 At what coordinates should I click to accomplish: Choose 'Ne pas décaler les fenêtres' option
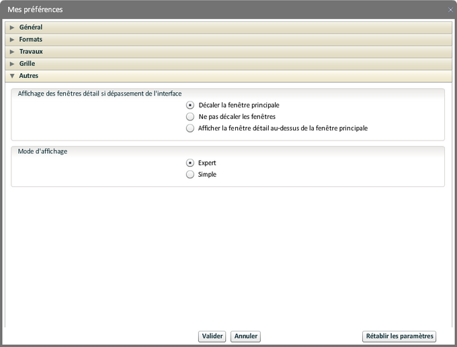(x=190, y=116)
